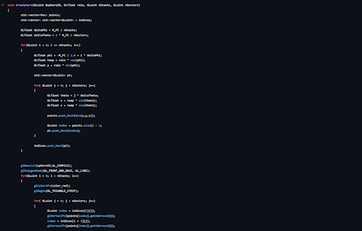Click the 'GLfloat temp = raio * cos(phi);' line
Screen dimensions: 362x231
60,60
